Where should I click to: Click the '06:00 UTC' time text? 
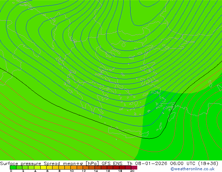tap(183, 164)
